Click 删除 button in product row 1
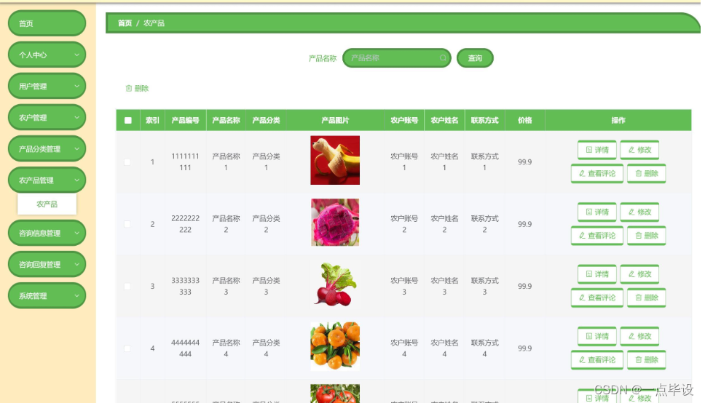Image resolution: width=705 pixels, height=403 pixels. pyautogui.click(x=646, y=173)
